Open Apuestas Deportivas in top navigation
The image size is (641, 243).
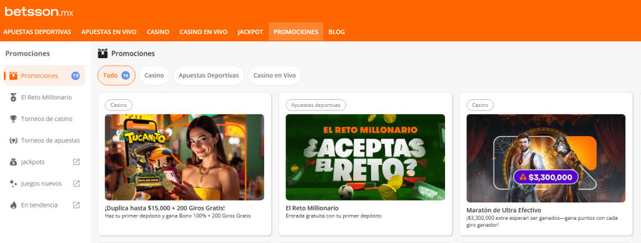tap(37, 32)
